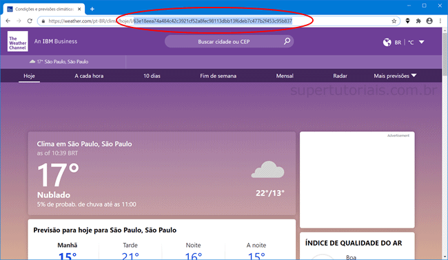Click the Previsão para hoje heading

[105, 230]
